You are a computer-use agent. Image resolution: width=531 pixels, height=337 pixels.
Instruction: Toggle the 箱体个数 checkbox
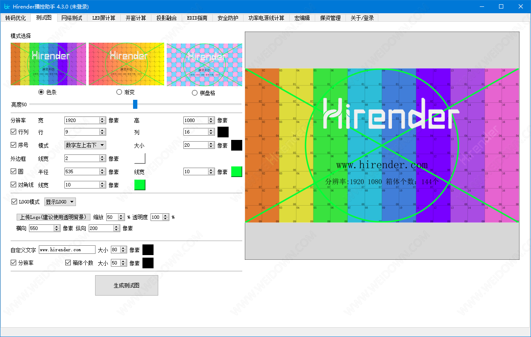click(x=68, y=263)
